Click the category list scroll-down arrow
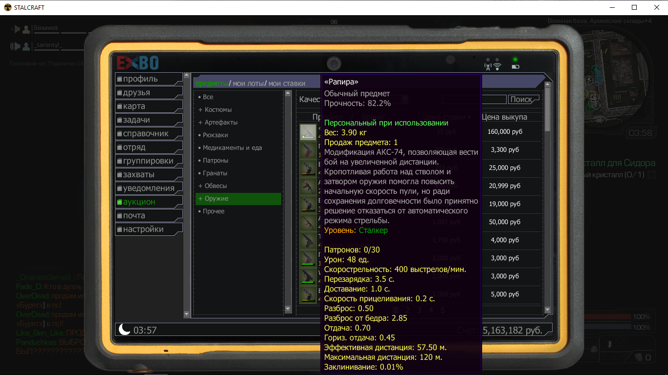The width and height of the screenshot is (668, 375). click(288, 309)
